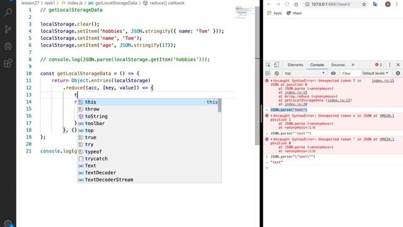Open the Chrome three-dot menu
Screen dimensions: 403x227
click(397, 4)
